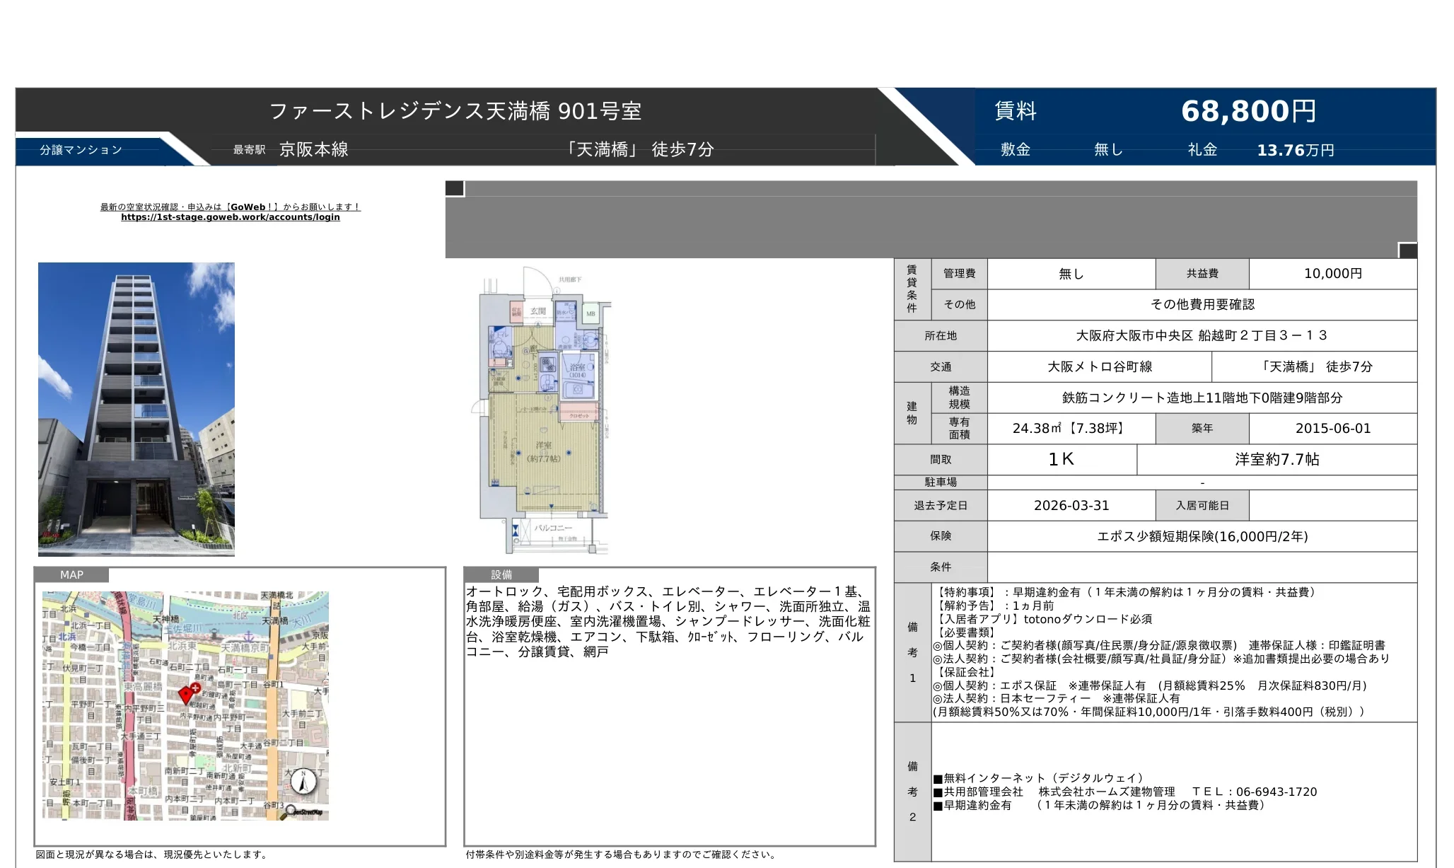This screenshot has height=868, width=1454.
Task: Select the MAP section label
Action: (71, 574)
